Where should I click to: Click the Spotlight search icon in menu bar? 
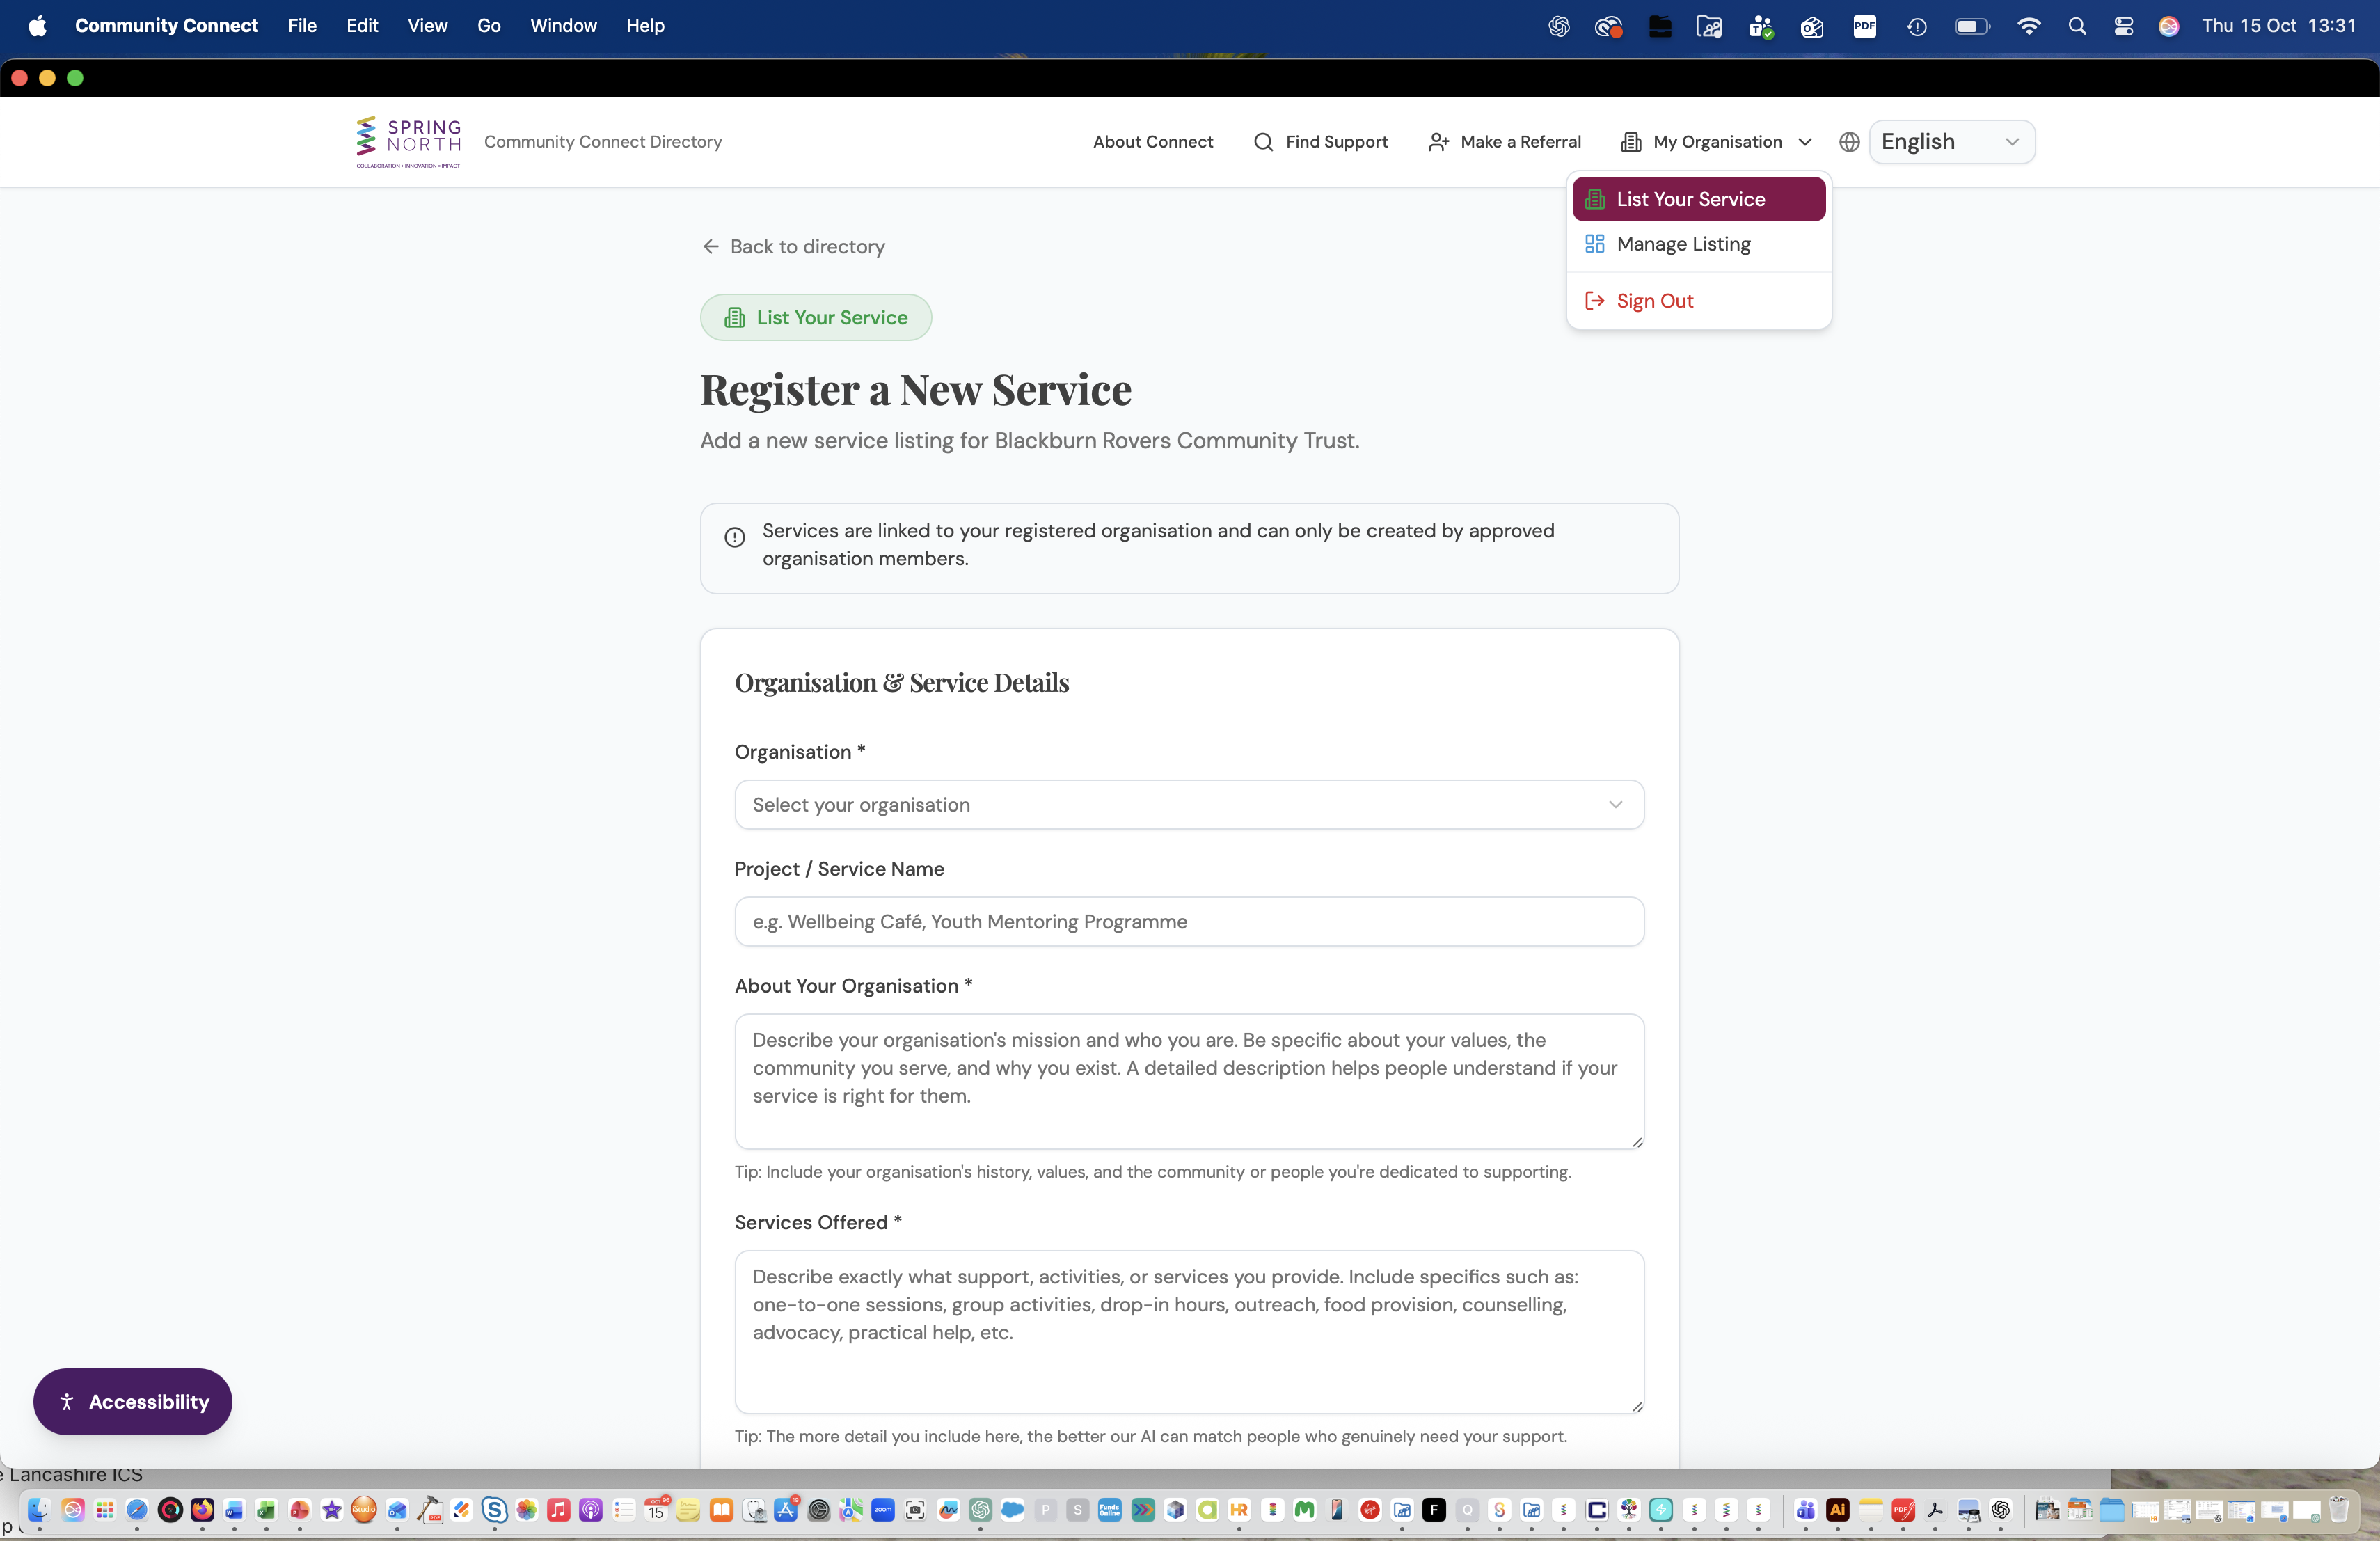point(2077,26)
